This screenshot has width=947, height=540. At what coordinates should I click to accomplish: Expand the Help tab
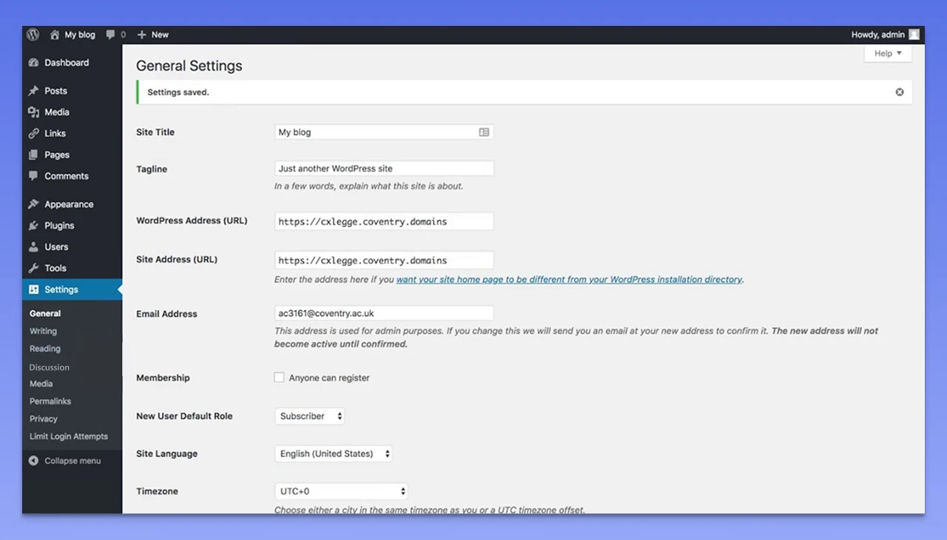click(888, 53)
